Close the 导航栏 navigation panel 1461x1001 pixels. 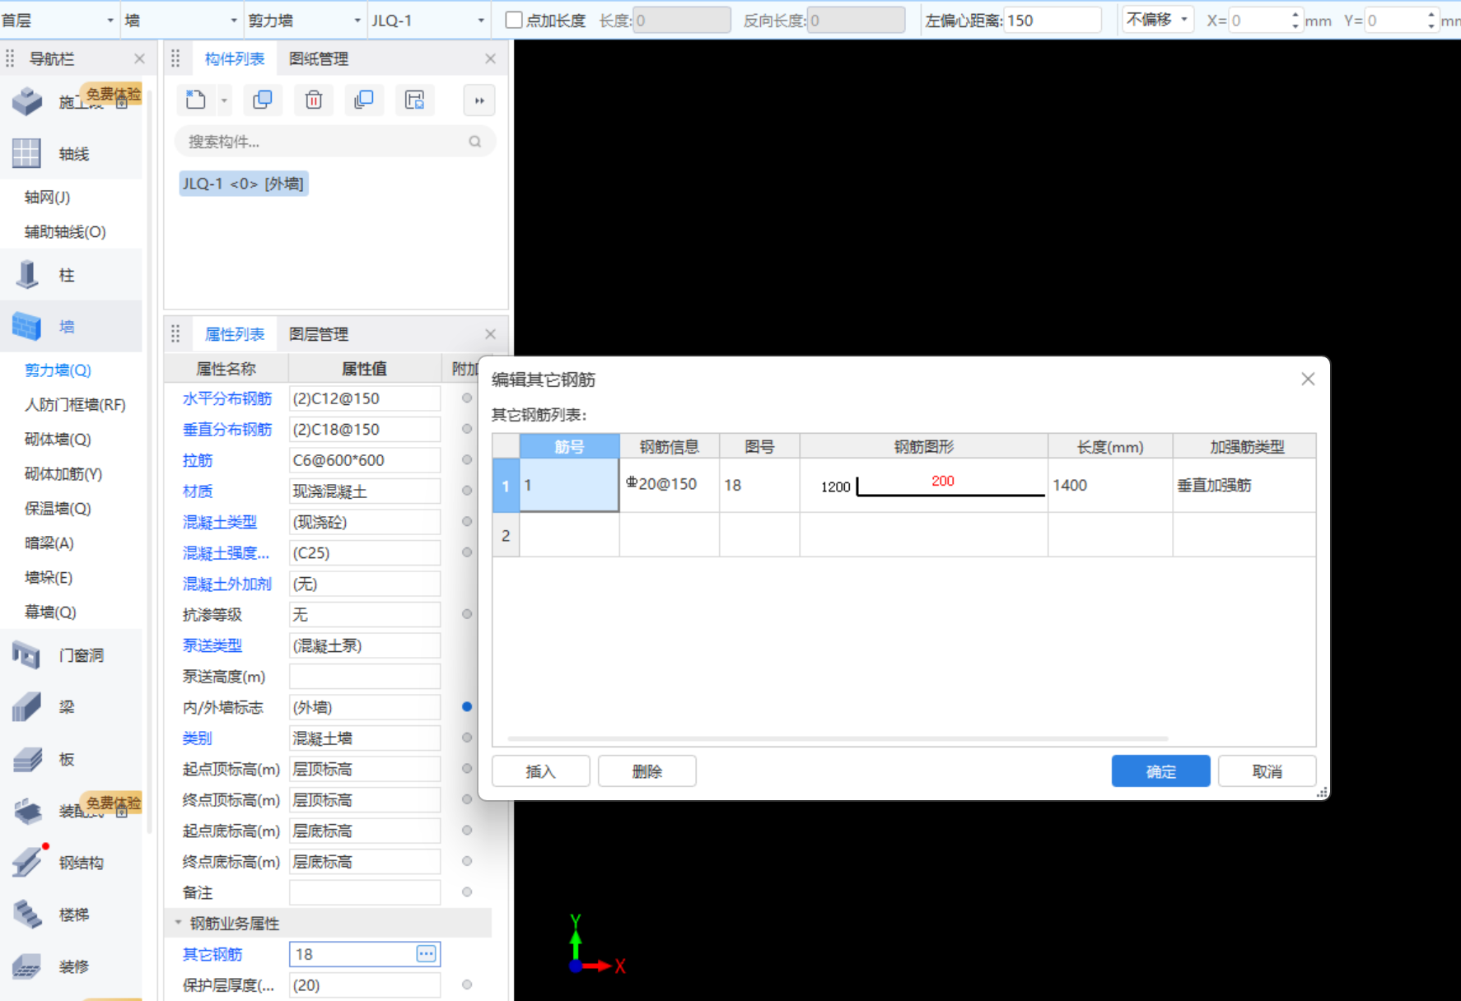pos(139,58)
